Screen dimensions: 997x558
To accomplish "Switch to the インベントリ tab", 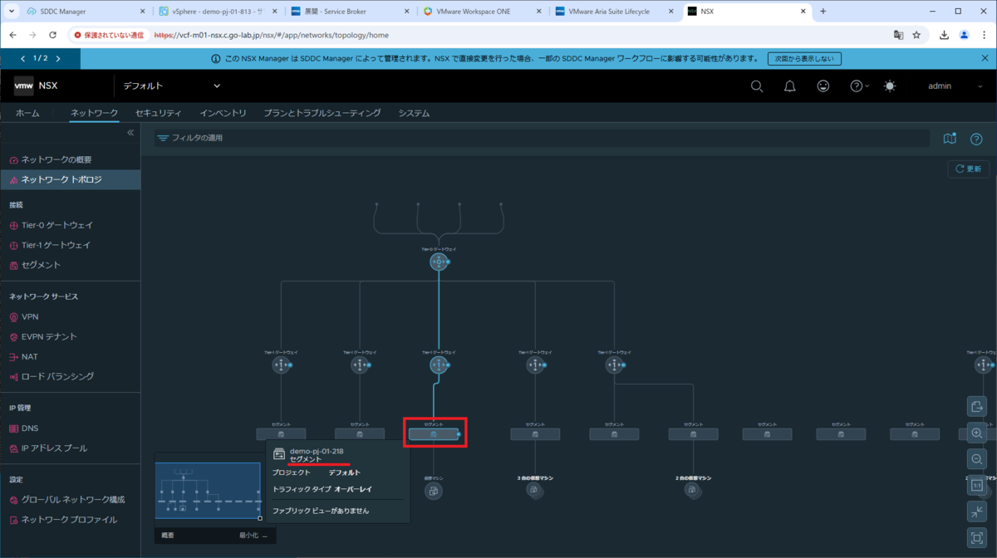I will coord(223,113).
